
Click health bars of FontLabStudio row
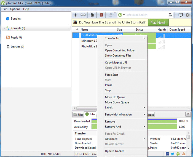pyautogui.click(x=162, y=36)
